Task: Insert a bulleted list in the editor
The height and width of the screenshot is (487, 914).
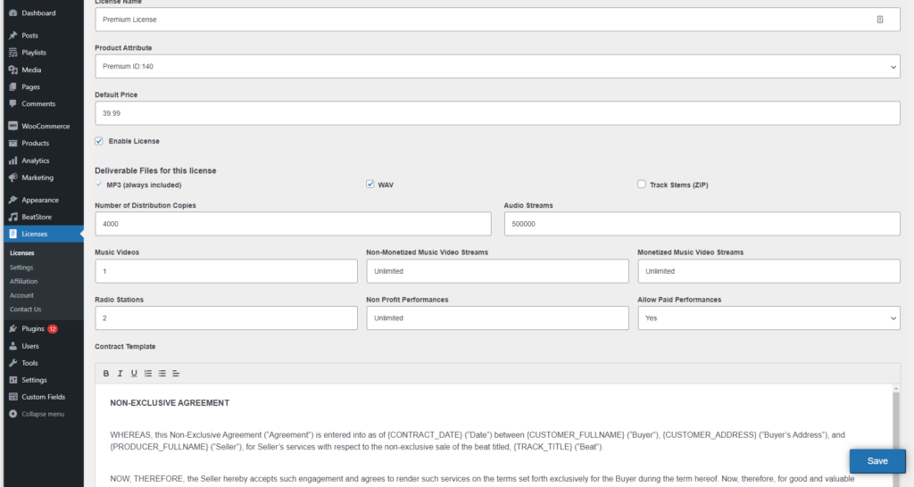Action: point(162,373)
